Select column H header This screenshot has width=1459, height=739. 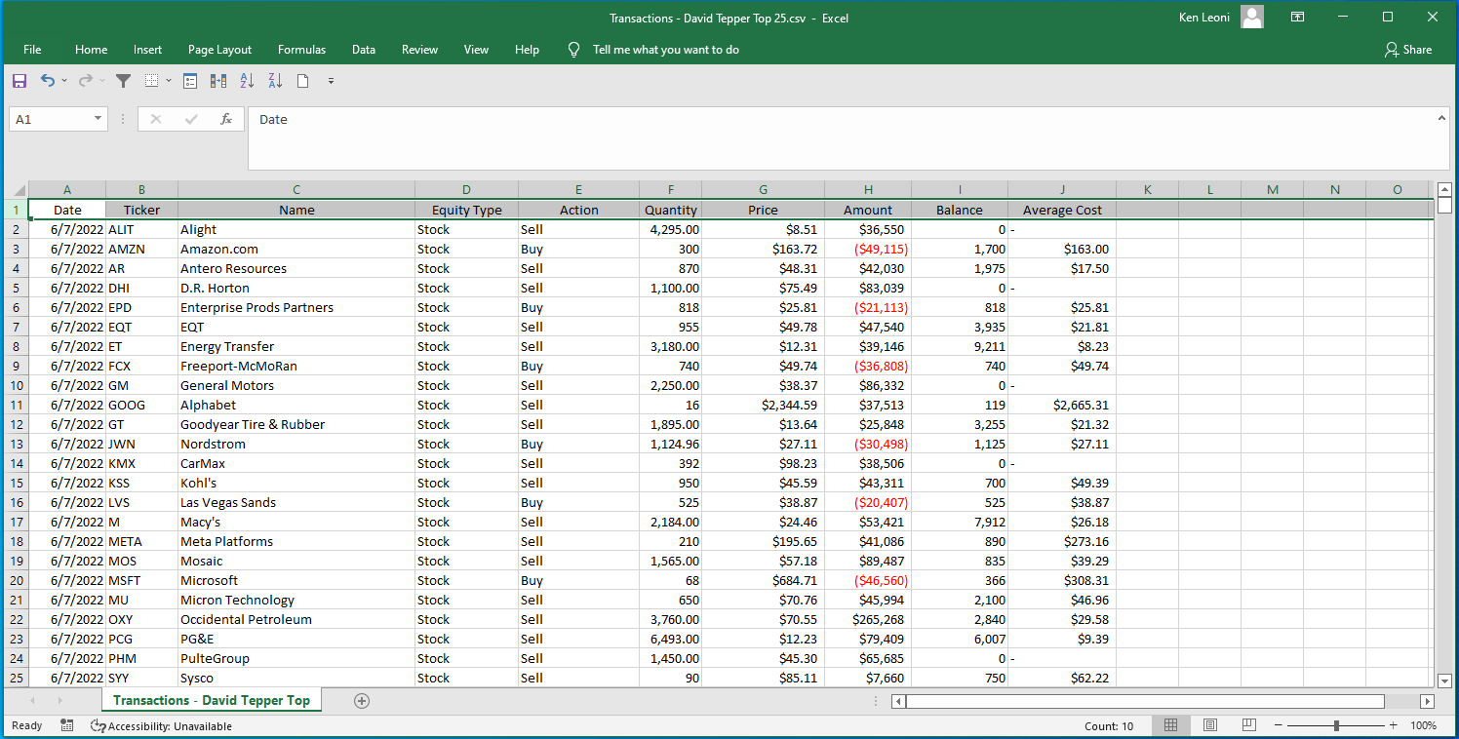tap(868, 190)
